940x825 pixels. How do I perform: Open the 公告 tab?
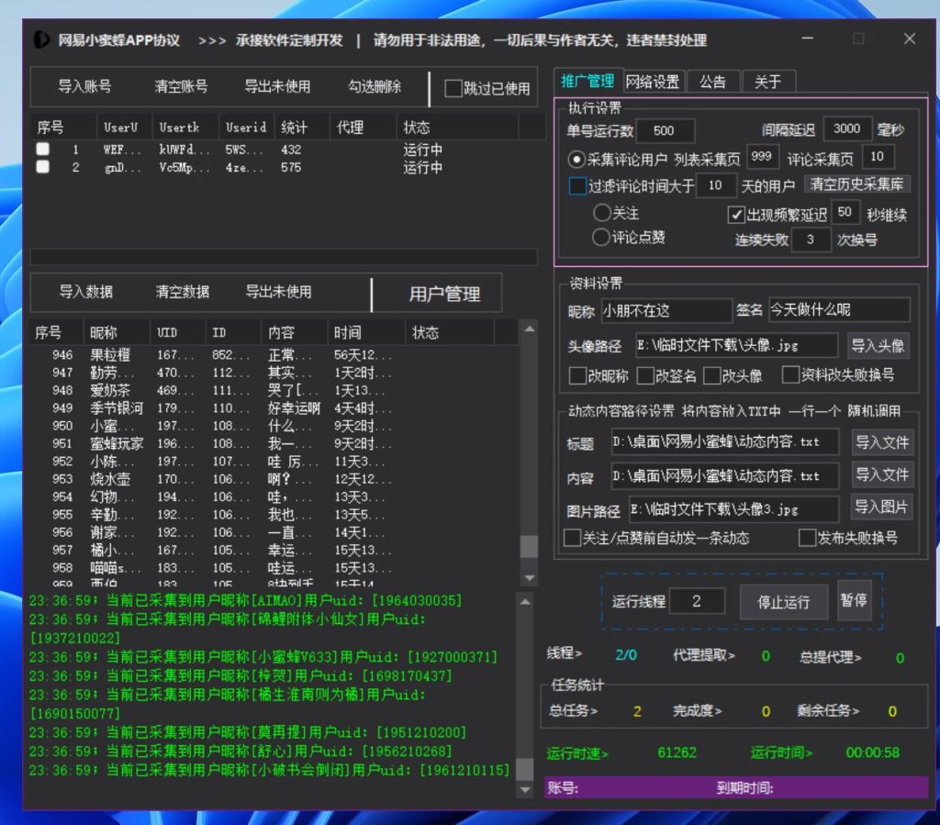pyautogui.click(x=712, y=82)
